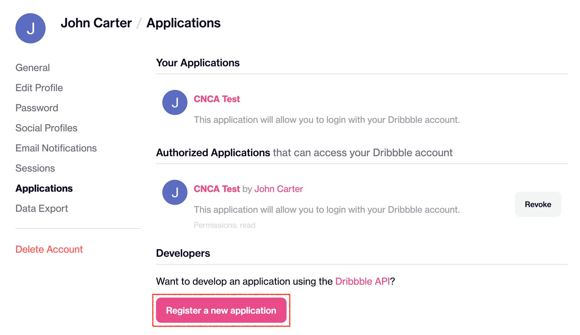
Task: Open Data Export section
Action: pos(42,208)
